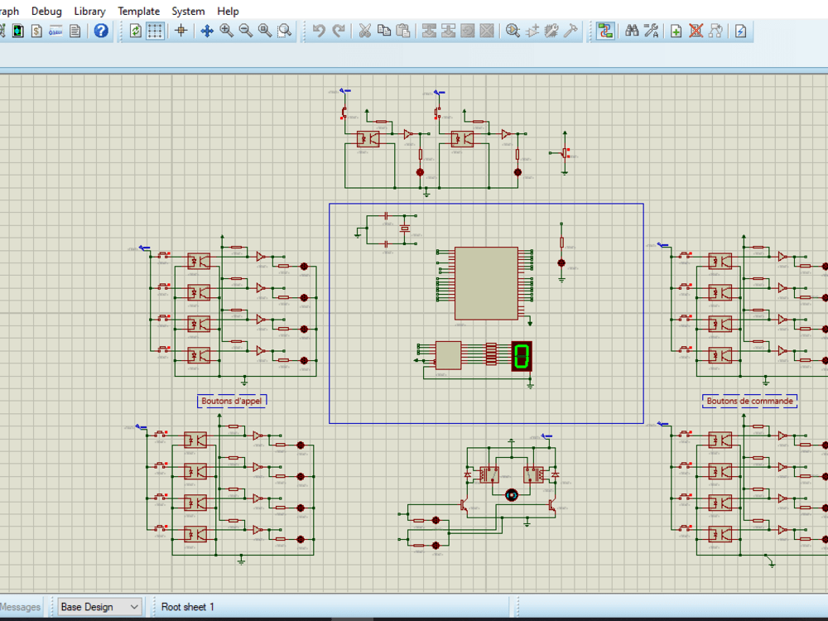Click the Redraw Display refresh icon
Screen dimensions: 828x621
pyautogui.click(x=135, y=31)
